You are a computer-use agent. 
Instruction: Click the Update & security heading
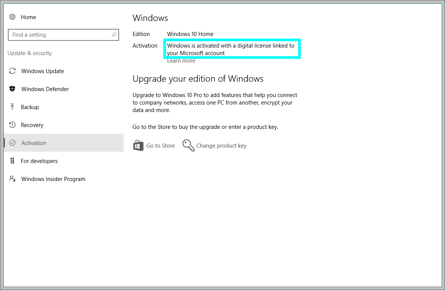click(30, 53)
